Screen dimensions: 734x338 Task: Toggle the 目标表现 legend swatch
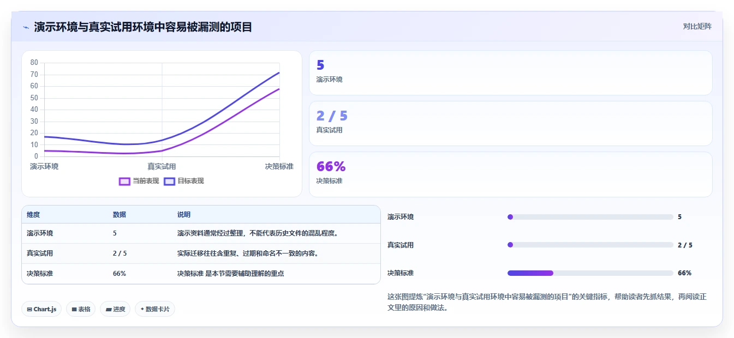click(x=169, y=181)
